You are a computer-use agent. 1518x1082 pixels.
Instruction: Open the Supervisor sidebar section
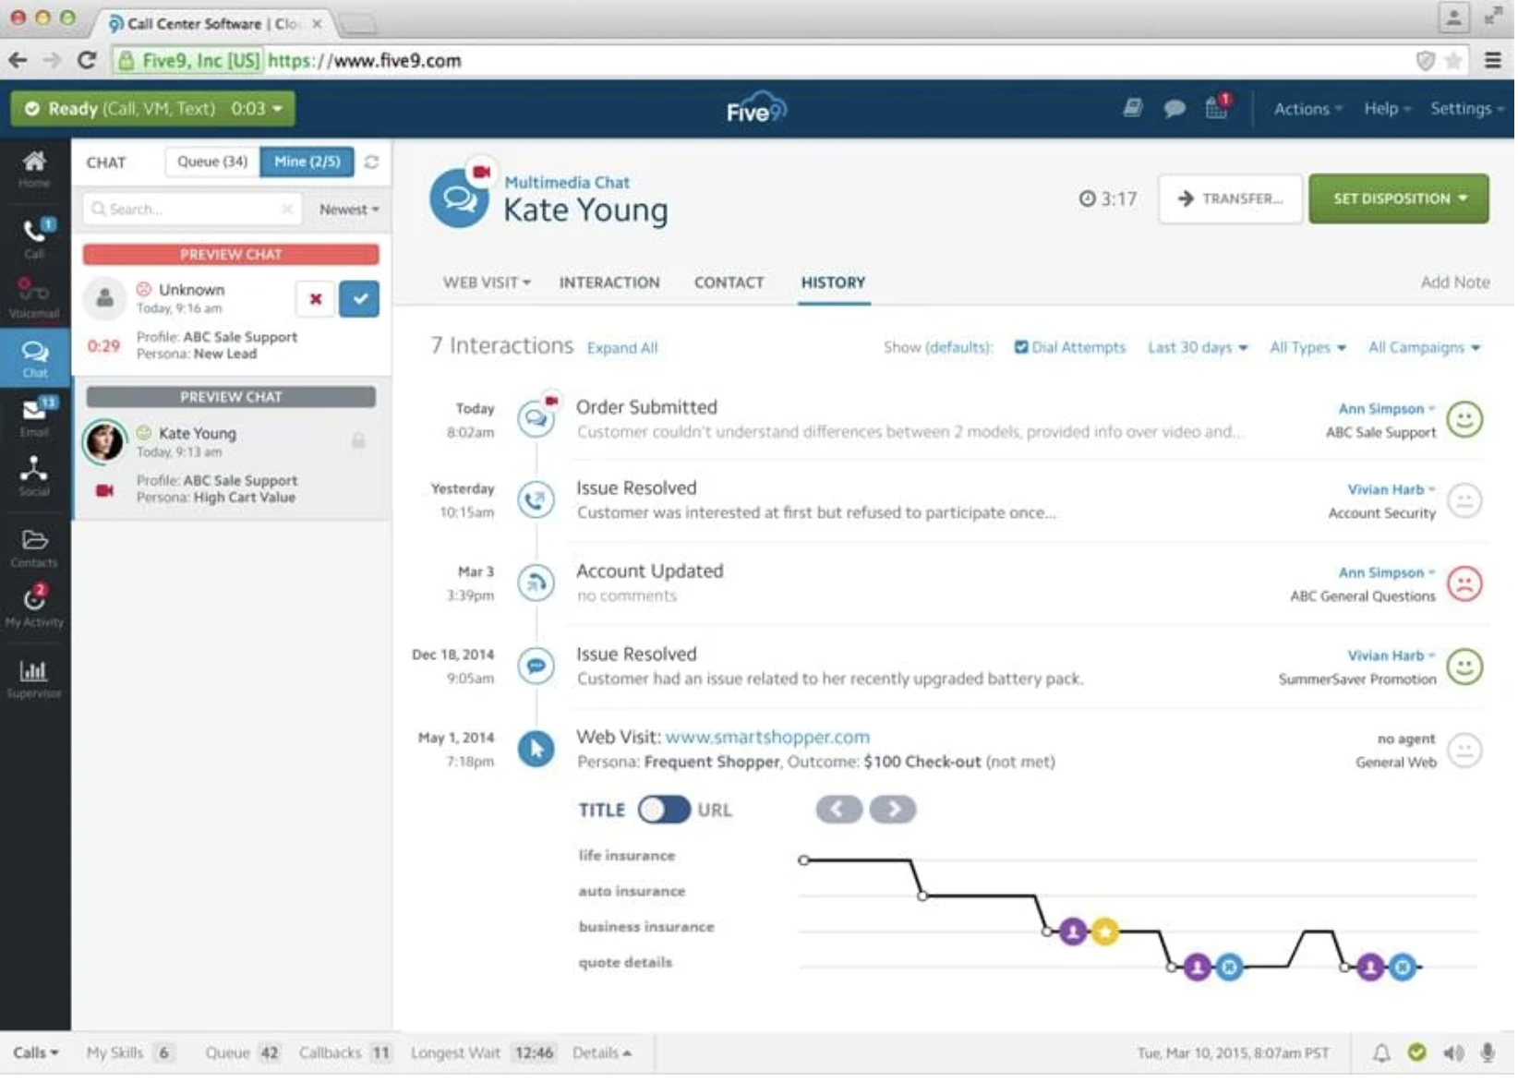click(34, 679)
